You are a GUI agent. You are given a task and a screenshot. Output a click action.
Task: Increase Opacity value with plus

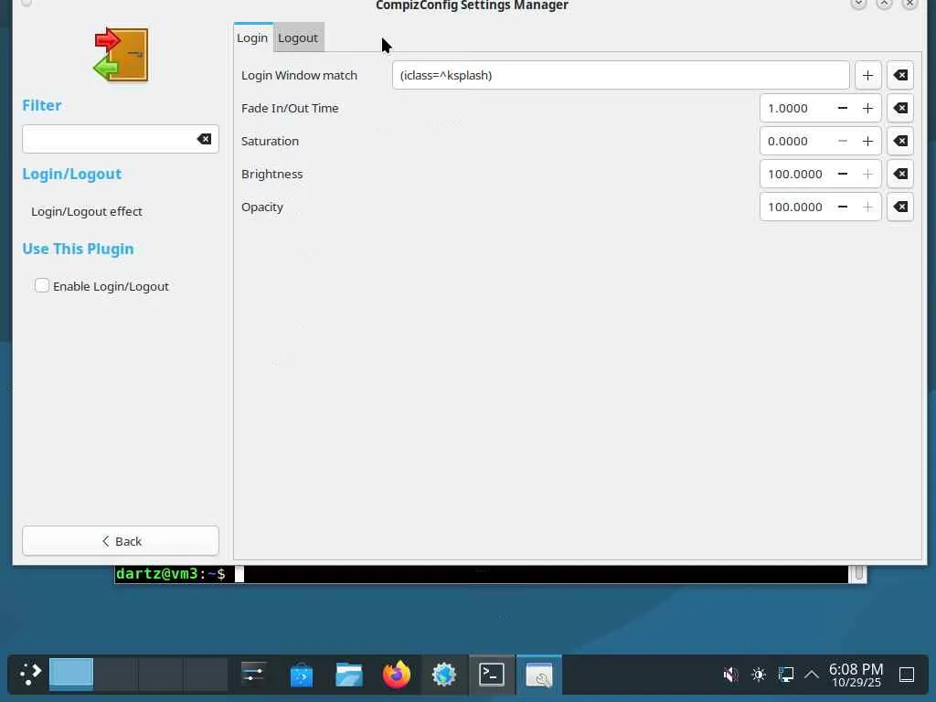click(x=868, y=207)
